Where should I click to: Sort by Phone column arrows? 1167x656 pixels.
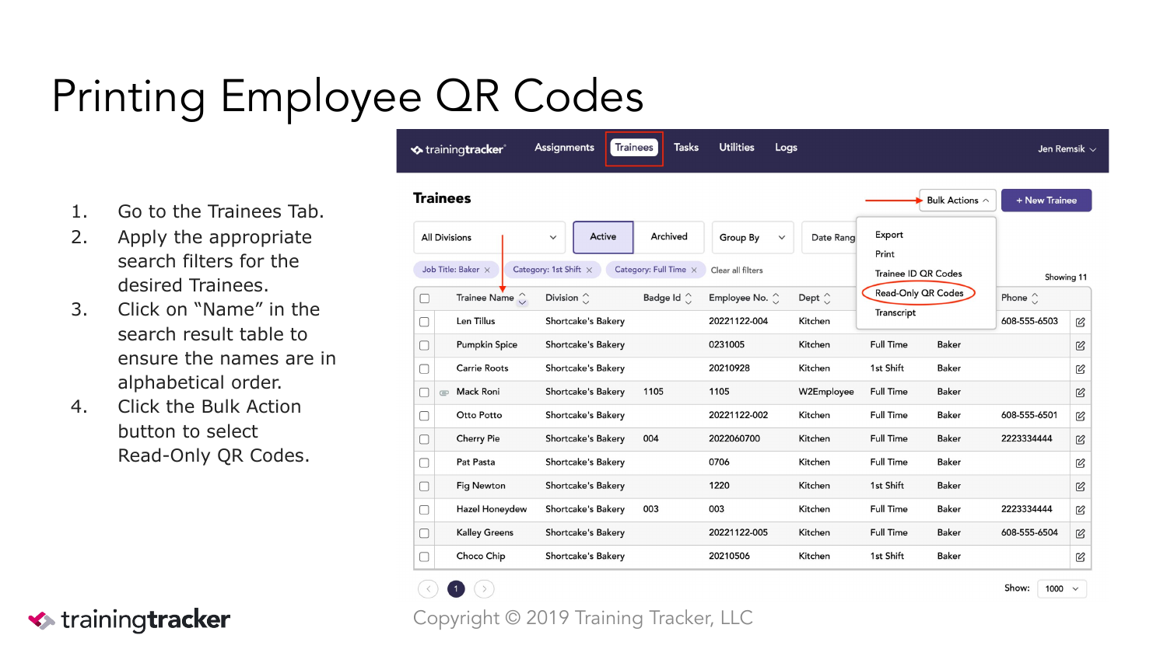[1035, 298]
